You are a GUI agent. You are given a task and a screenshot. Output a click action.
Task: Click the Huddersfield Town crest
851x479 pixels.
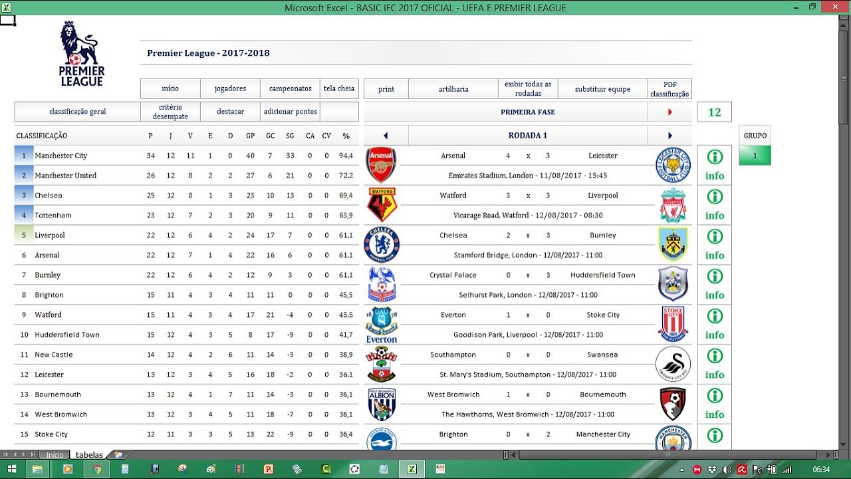pos(673,284)
